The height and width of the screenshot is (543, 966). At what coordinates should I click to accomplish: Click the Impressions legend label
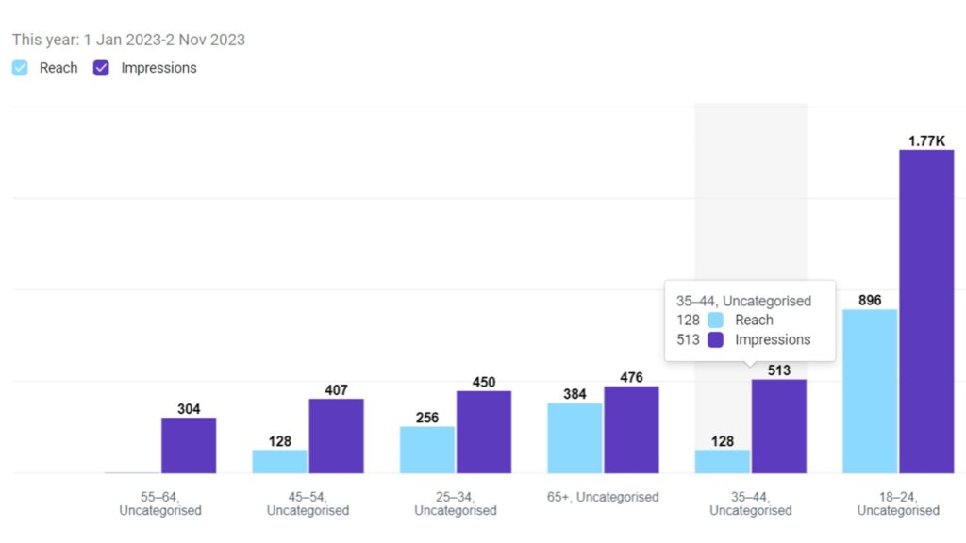[x=158, y=68]
